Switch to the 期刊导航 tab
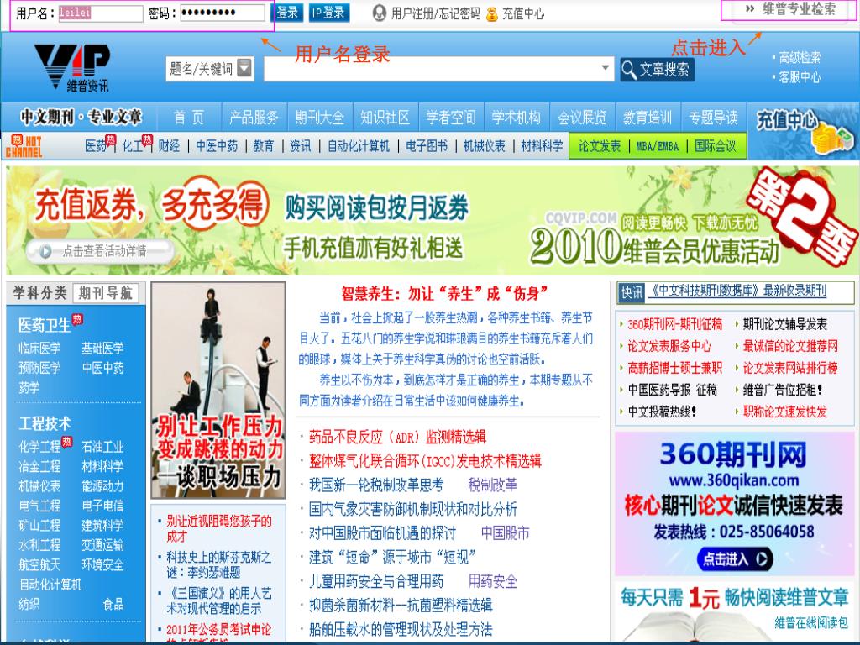The width and height of the screenshot is (860, 645). click(x=105, y=293)
